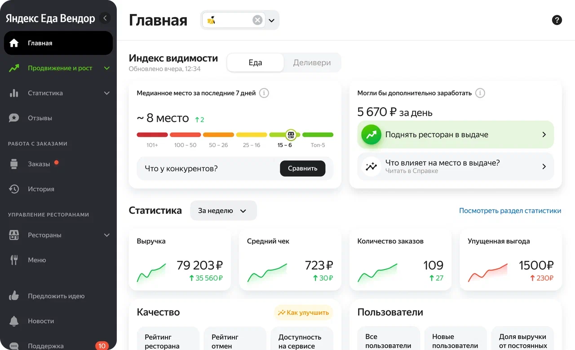Viewport: 575px width, 350px height.
Task: Click the help question mark icon
Action: (x=557, y=20)
